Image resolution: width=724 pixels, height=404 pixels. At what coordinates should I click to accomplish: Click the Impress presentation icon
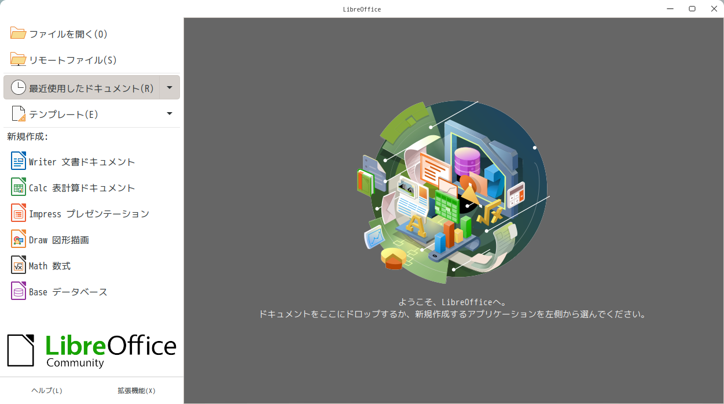(19, 213)
